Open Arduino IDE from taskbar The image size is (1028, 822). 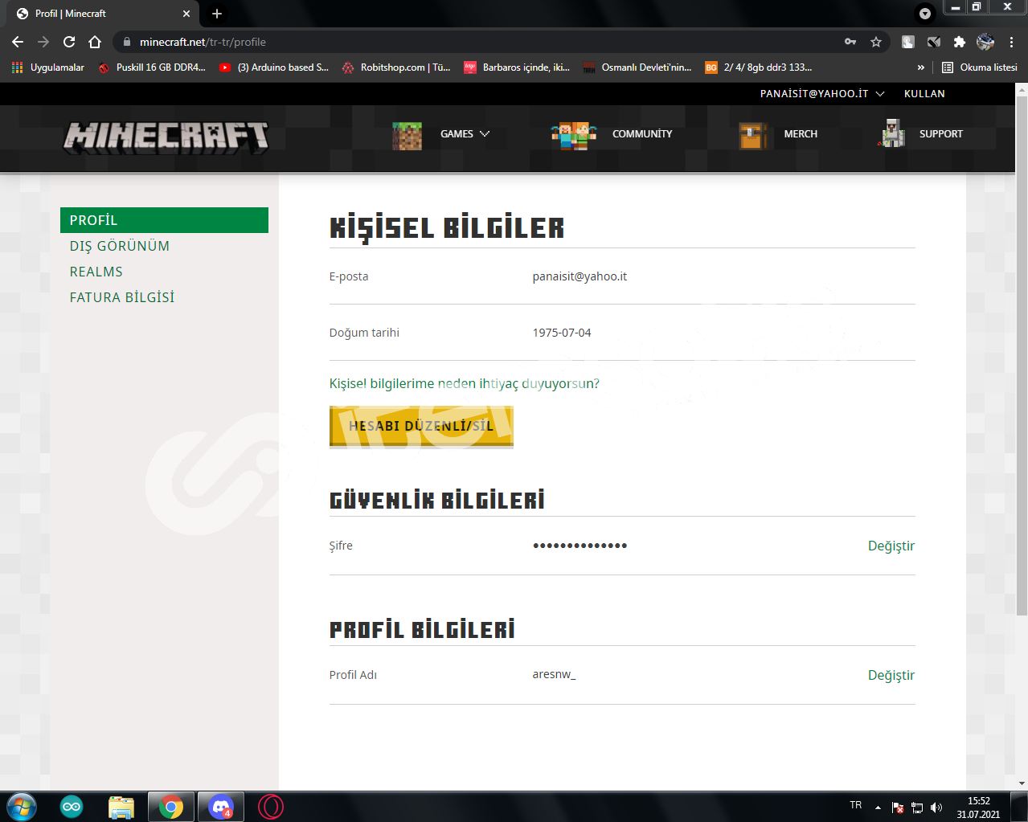tap(72, 807)
